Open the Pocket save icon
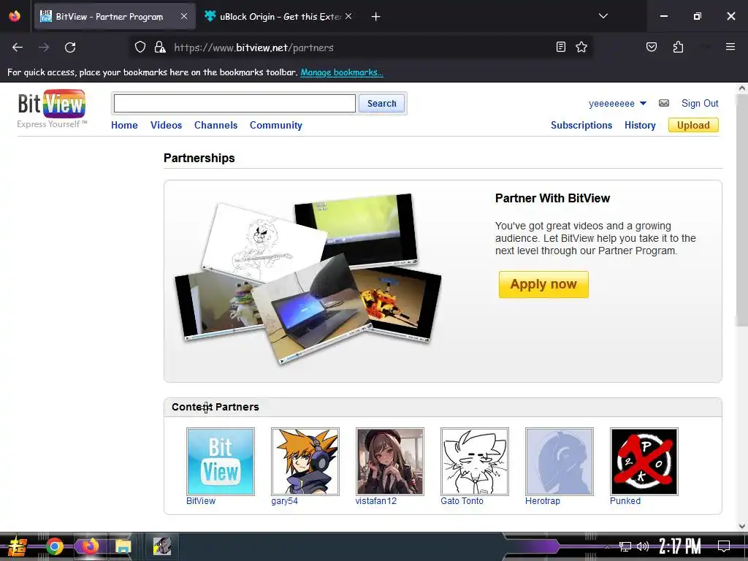Viewport: 748px width, 561px height. point(651,47)
